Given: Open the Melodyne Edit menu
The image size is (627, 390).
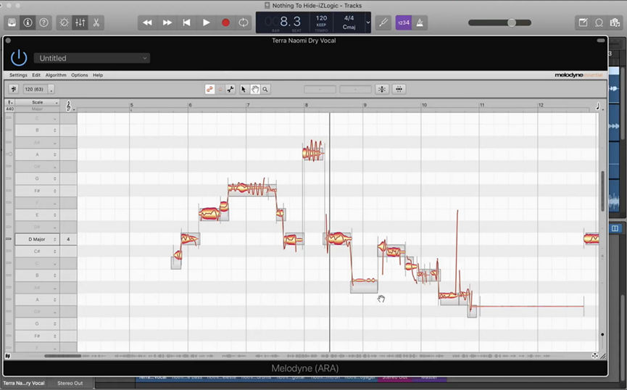Looking at the screenshot, I should coord(36,75).
